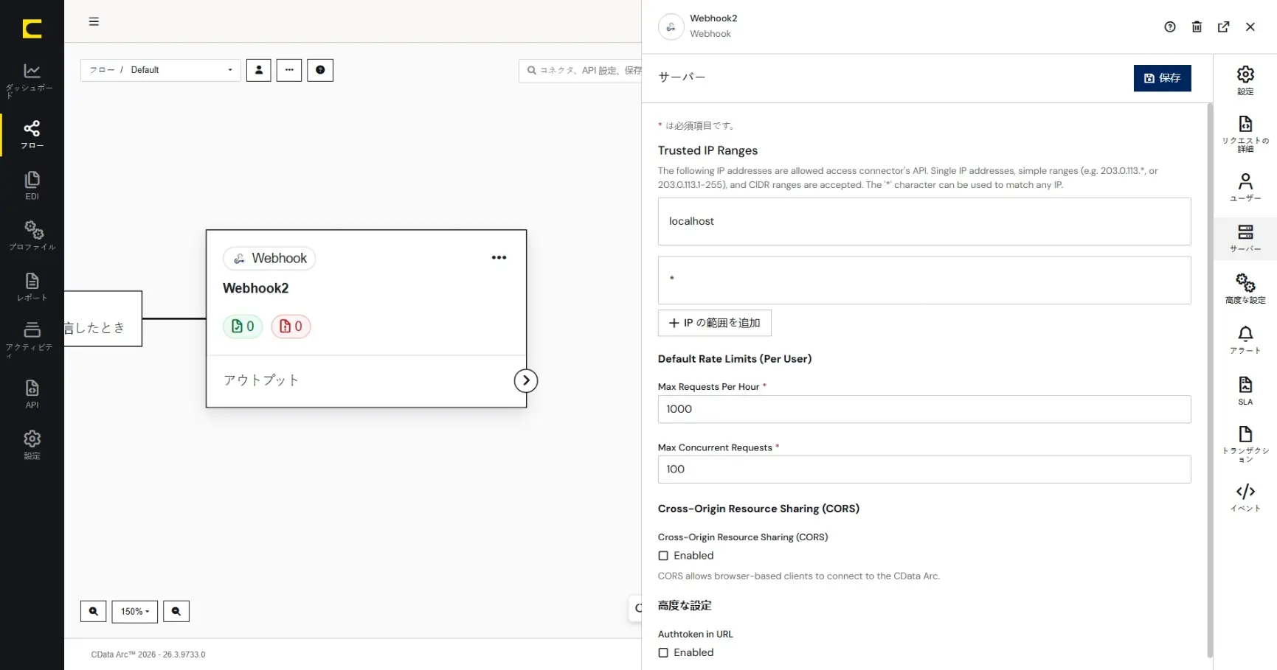Open the 高度な設定 tab
Image resolution: width=1277 pixels, height=670 pixels.
coord(1245,289)
